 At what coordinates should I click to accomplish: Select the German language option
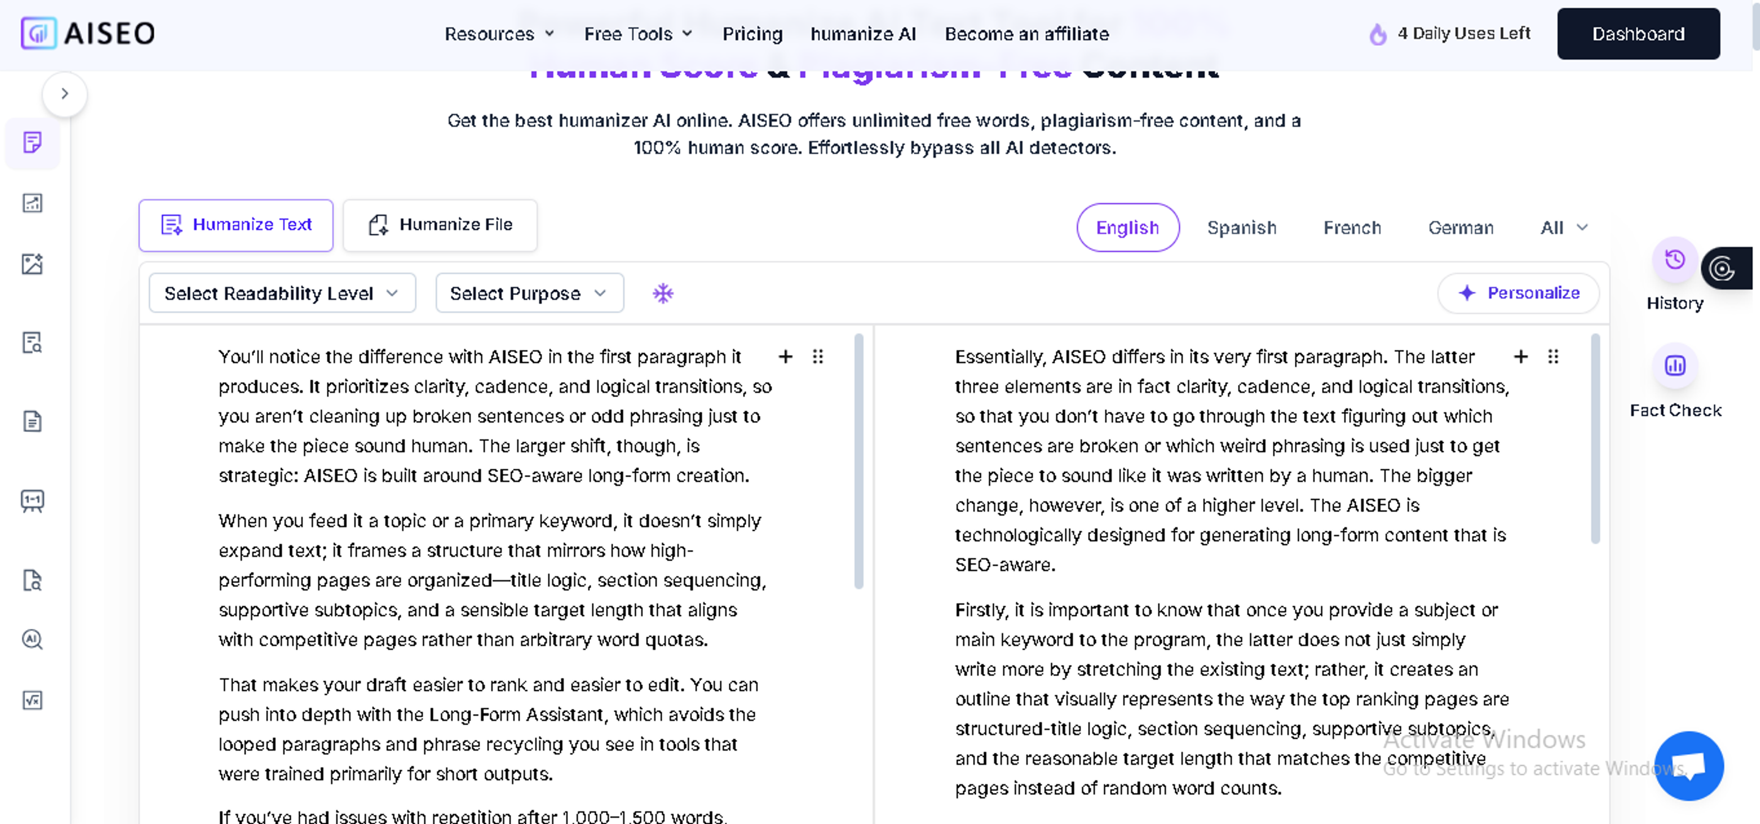[x=1461, y=227]
